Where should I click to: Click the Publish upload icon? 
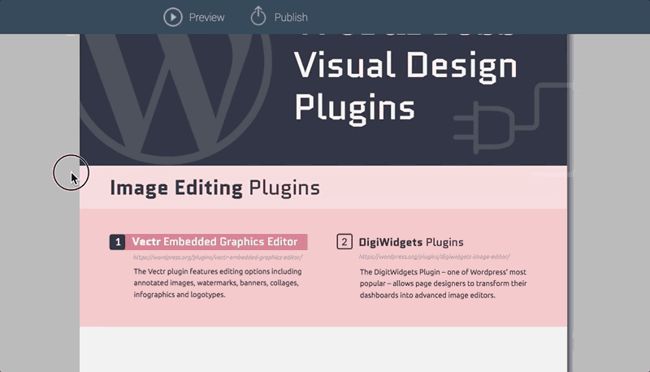[258, 16]
